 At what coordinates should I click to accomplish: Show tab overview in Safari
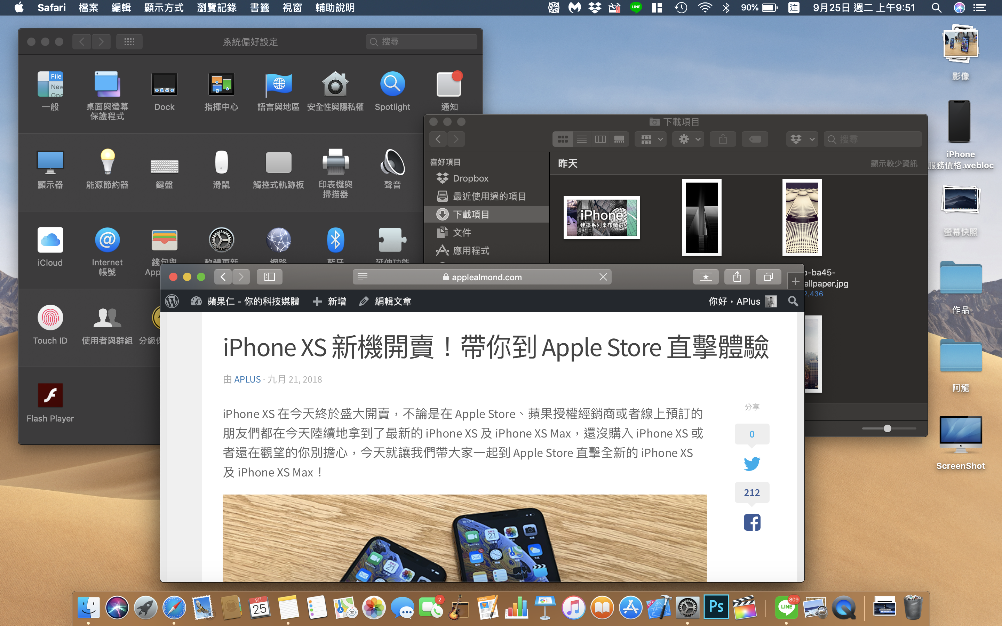(x=768, y=277)
